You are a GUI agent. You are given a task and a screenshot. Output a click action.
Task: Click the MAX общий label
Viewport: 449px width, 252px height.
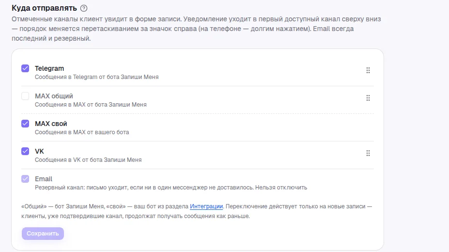pos(54,96)
